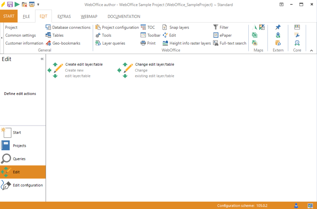Save the project via toolbar disk icon
This screenshot has height=209, width=317.
click(10, 4)
